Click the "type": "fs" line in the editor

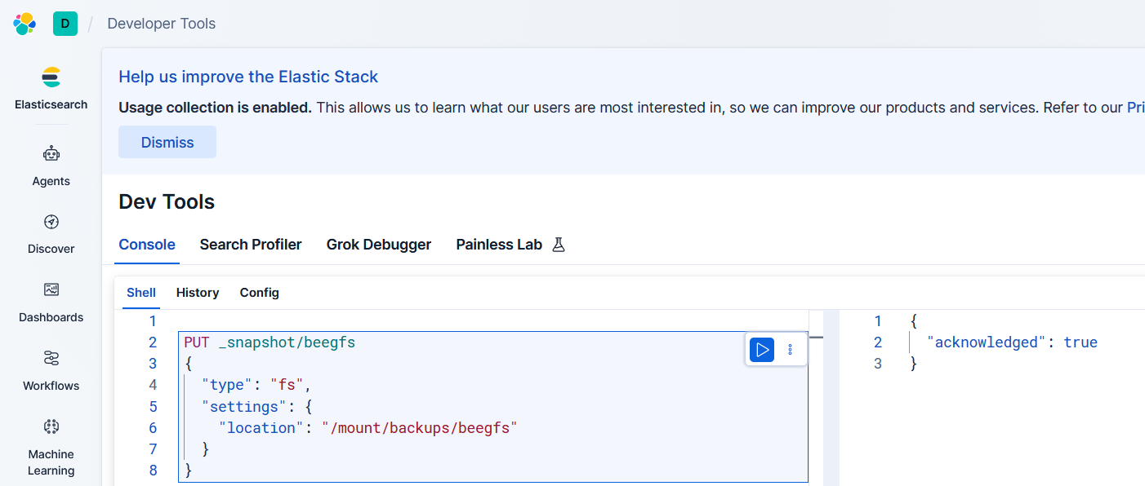pyautogui.click(x=256, y=385)
